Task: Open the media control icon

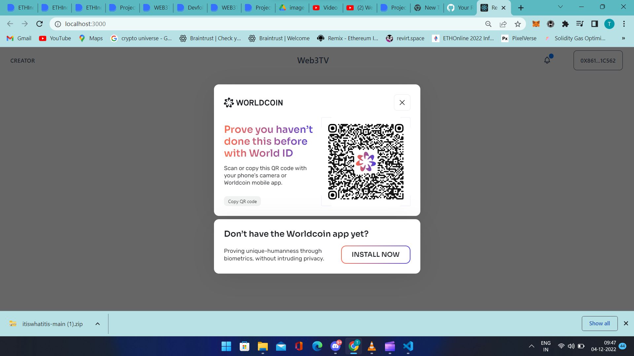Action: point(580,24)
